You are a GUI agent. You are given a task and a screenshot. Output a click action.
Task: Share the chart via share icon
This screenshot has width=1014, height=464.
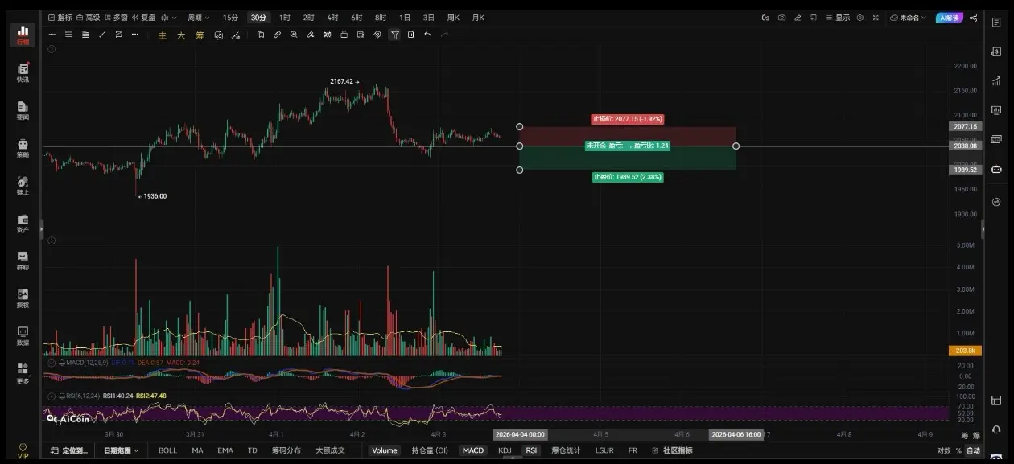coord(973,18)
